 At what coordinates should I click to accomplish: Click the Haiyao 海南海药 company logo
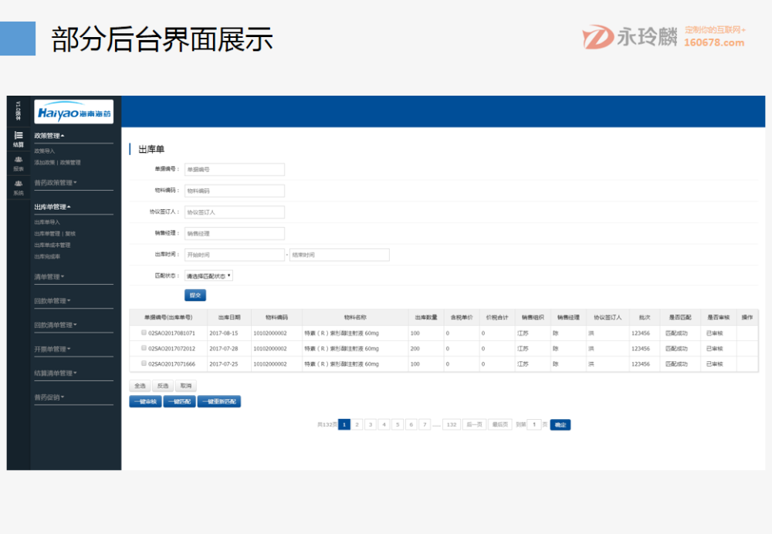click(x=73, y=111)
